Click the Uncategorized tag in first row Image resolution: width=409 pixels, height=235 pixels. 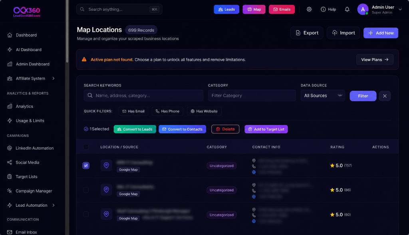221,166
